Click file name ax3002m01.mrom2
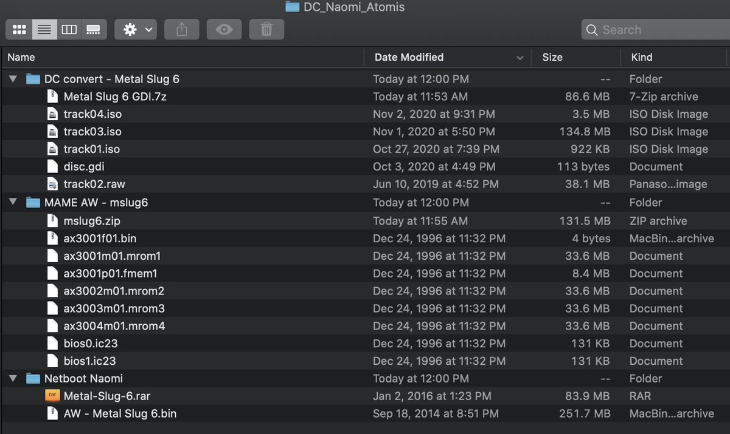Image resolution: width=730 pixels, height=434 pixels. pos(114,291)
